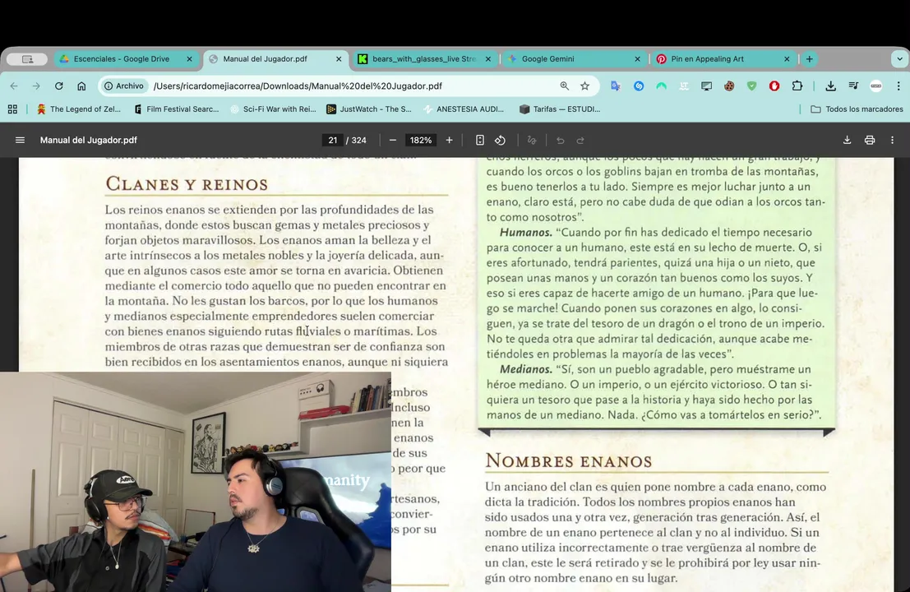This screenshot has height=592, width=910.
Task: Click the tab group overview button
Action: point(27,58)
